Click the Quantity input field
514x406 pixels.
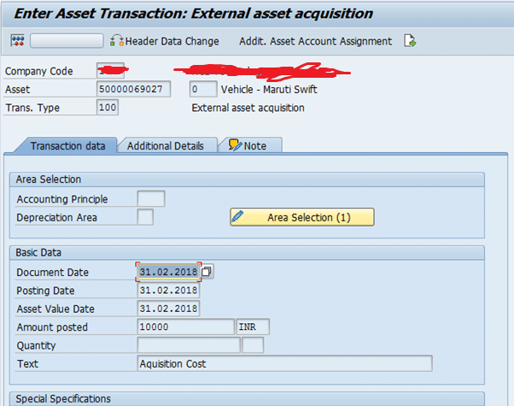click(188, 345)
